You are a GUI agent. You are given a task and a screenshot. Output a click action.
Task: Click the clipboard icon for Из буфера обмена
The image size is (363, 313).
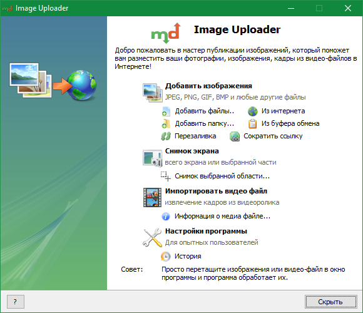(x=253, y=123)
